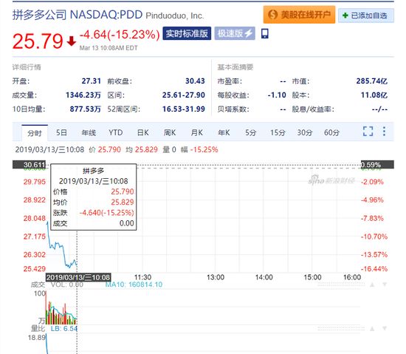This screenshot has width=406, height=354.
Task: Select the 5分 chart tab
Action: pyautogui.click(x=251, y=133)
